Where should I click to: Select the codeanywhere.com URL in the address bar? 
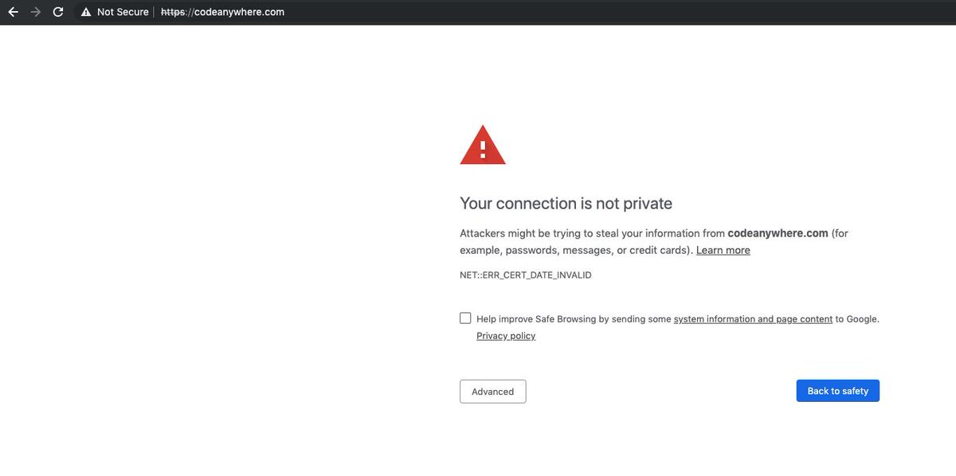pyautogui.click(x=222, y=12)
